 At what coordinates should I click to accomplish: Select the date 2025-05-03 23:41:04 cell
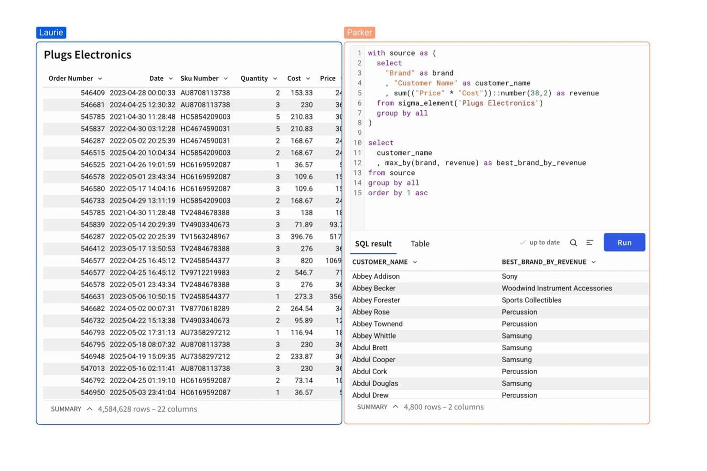click(x=142, y=392)
